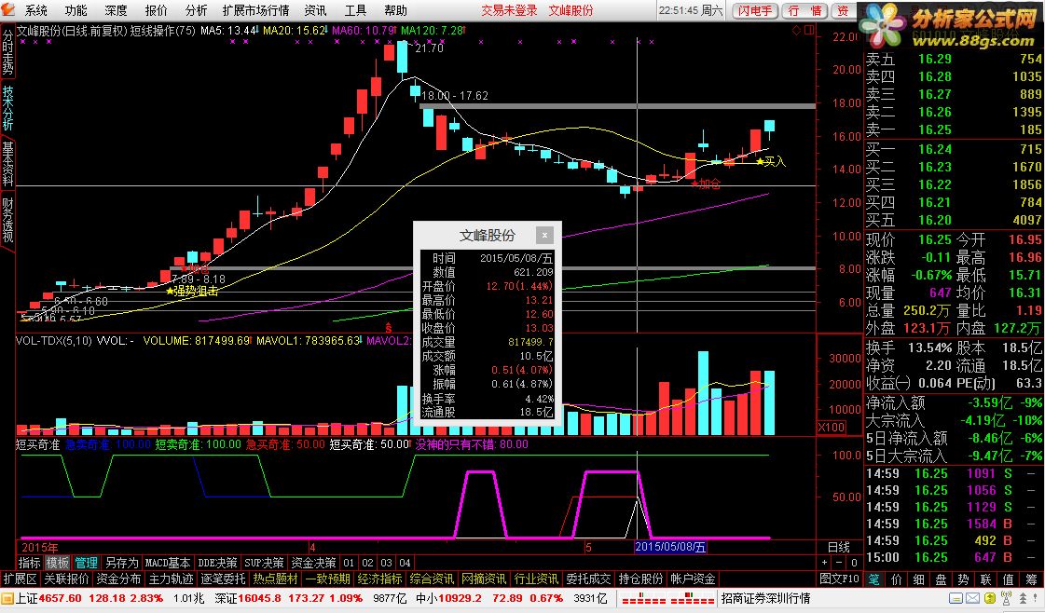Click the 图文F10 button
This screenshot has width=1045, height=613.
839,579
